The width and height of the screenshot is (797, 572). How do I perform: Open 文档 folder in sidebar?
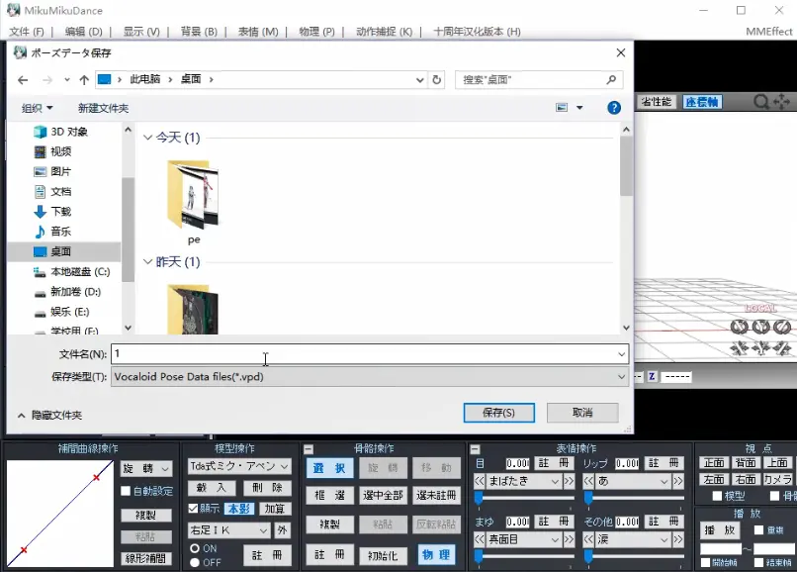click(52, 191)
